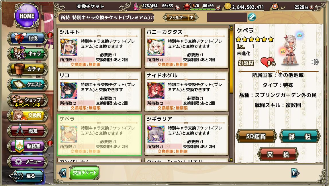Click the scrollbar up arrow in ticket list

231,27
